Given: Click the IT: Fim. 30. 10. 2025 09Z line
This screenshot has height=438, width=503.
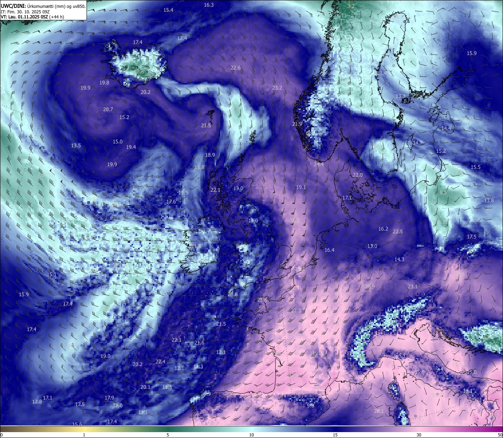Looking at the screenshot, I should tap(25, 12).
